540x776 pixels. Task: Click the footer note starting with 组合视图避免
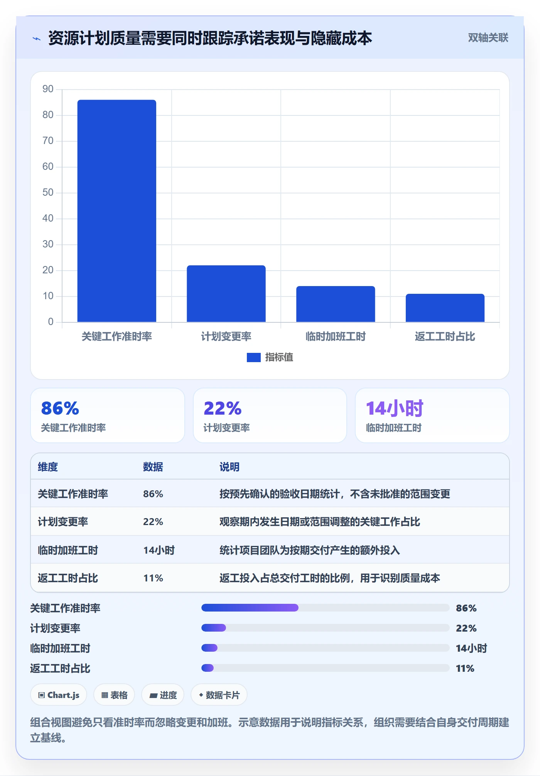coord(270,730)
